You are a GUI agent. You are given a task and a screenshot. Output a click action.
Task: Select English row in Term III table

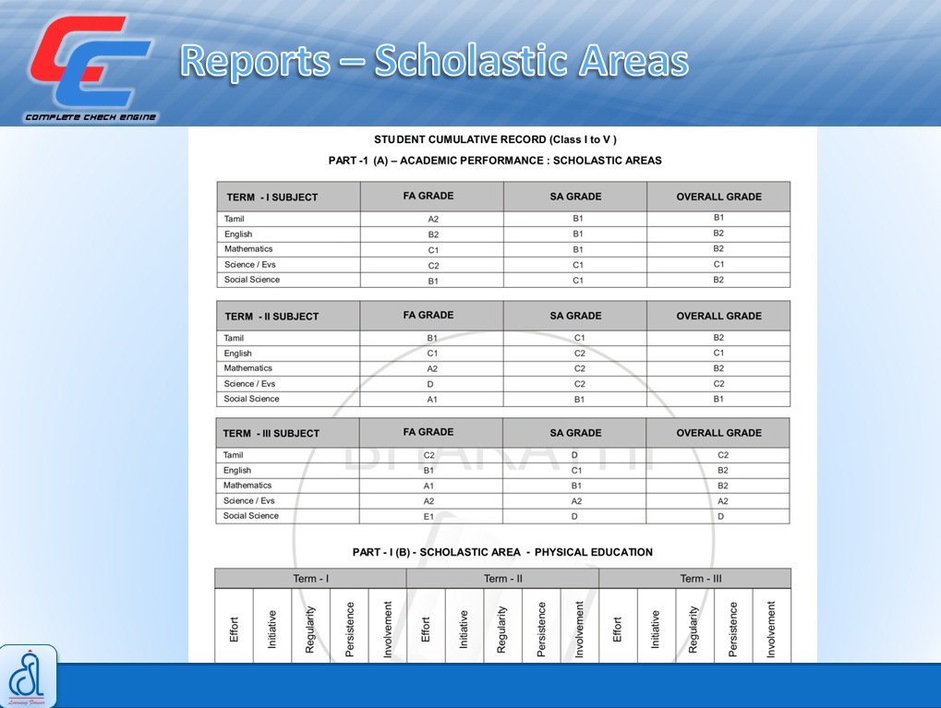click(x=503, y=471)
